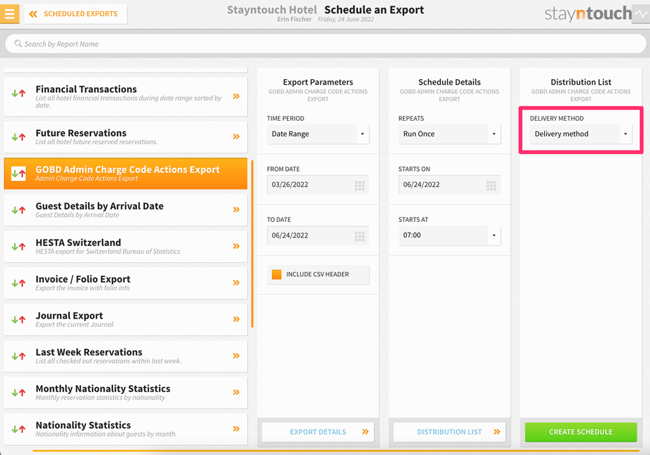Open the Delivery method dropdown
Viewport: 650px width, 455px height.
581,134
